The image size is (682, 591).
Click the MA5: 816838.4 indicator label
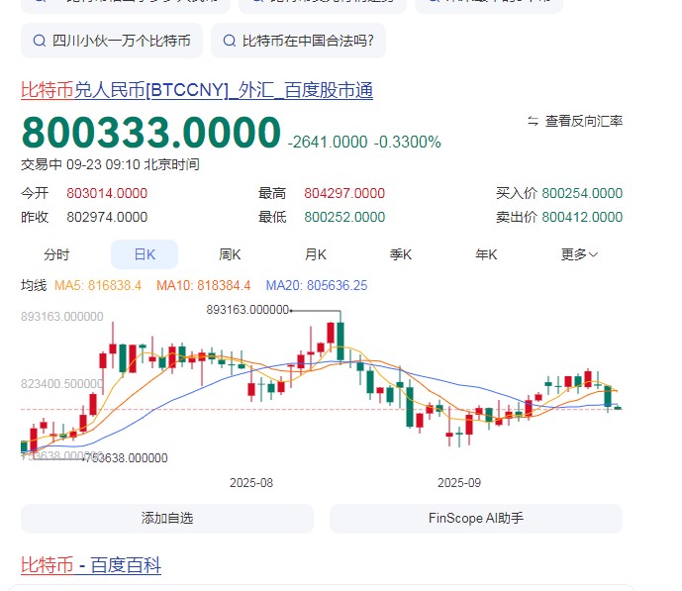(98, 286)
